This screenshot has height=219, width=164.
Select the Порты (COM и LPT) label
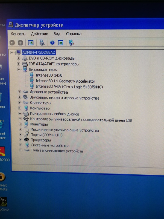(46, 135)
